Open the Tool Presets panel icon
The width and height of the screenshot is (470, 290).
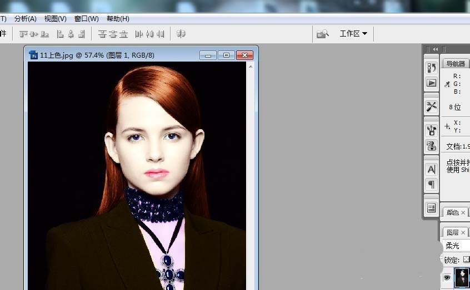431,106
